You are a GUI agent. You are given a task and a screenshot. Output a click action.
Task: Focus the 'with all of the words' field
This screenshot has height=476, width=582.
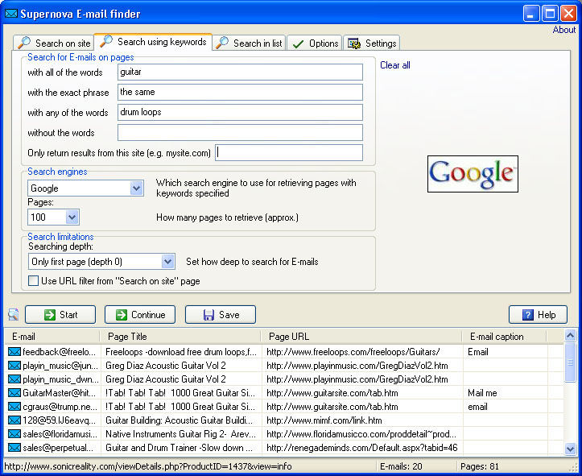[240, 72]
